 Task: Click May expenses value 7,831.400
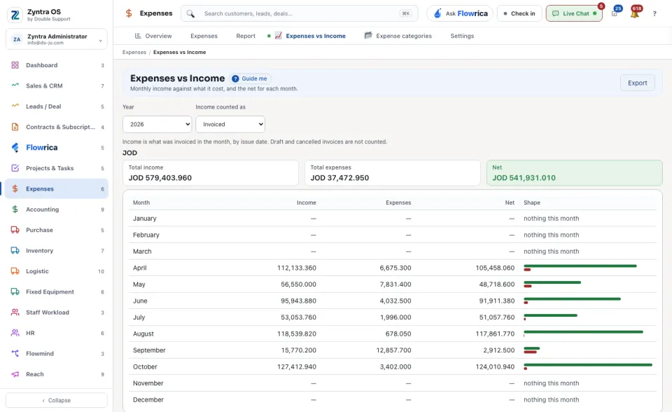pyautogui.click(x=395, y=284)
